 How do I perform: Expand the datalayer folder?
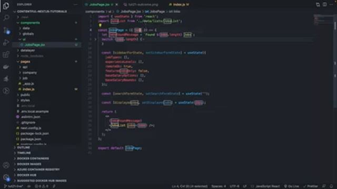27,50
